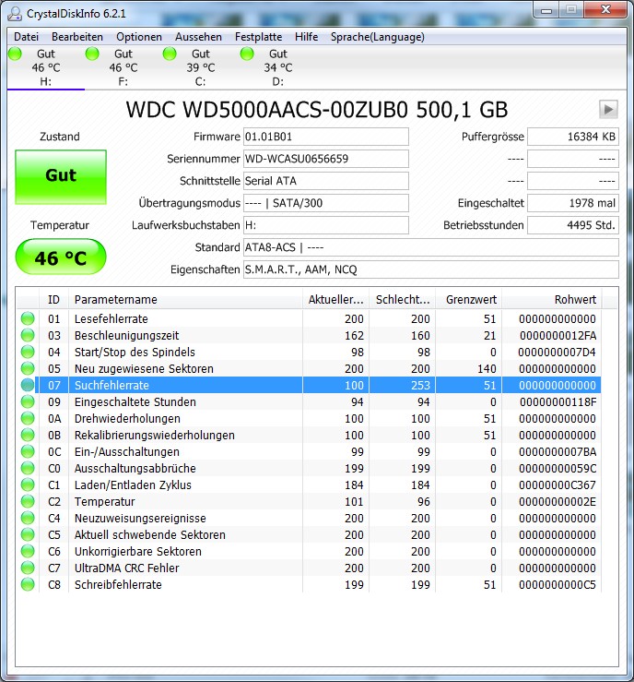
Task: Select raw value 0000000118F
Action: point(558,401)
